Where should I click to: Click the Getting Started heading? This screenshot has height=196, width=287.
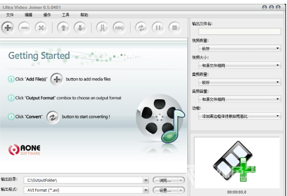(39, 56)
